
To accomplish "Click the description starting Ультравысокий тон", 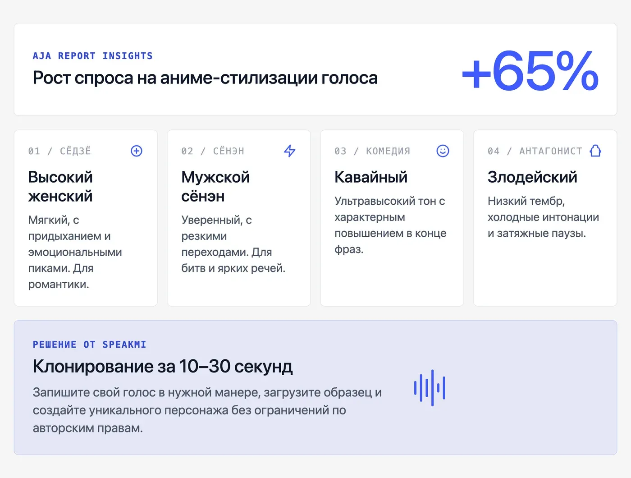I will tap(390, 225).
